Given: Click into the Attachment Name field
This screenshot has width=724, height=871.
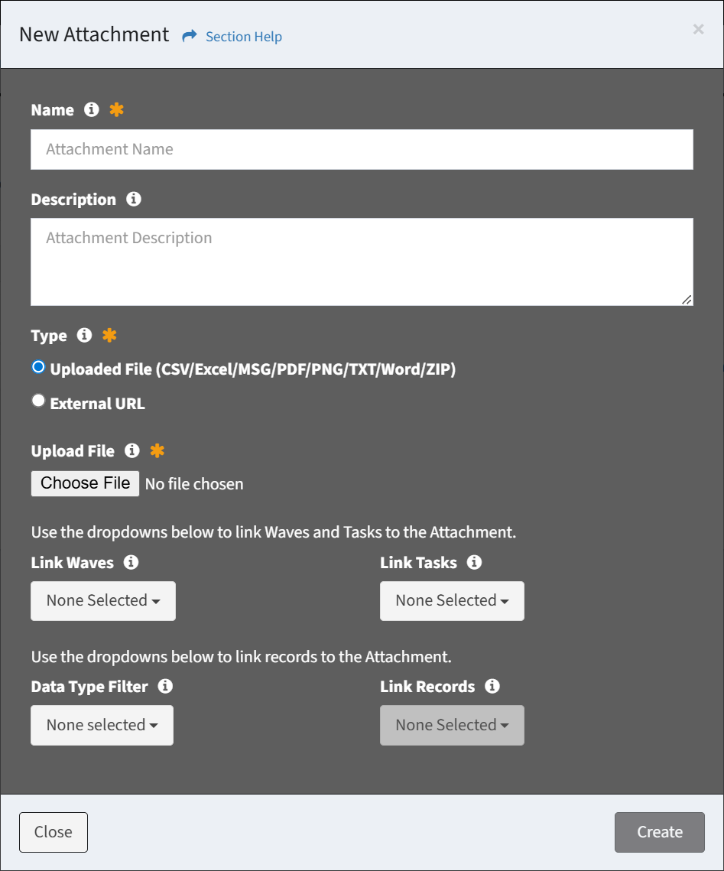Looking at the screenshot, I should pyautogui.click(x=362, y=149).
